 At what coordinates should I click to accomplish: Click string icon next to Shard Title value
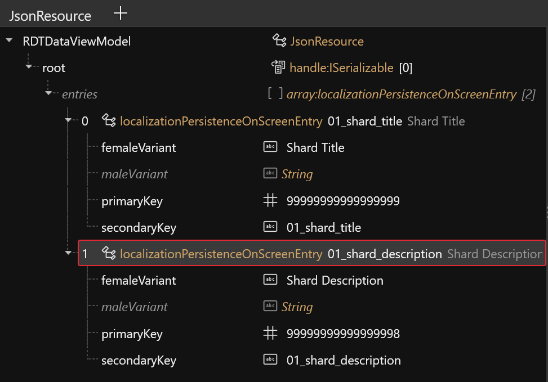270,147
